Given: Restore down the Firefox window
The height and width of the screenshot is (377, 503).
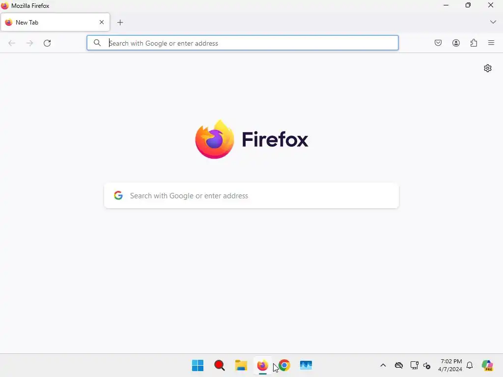Looking at the screenshot, I should (468, 5).
